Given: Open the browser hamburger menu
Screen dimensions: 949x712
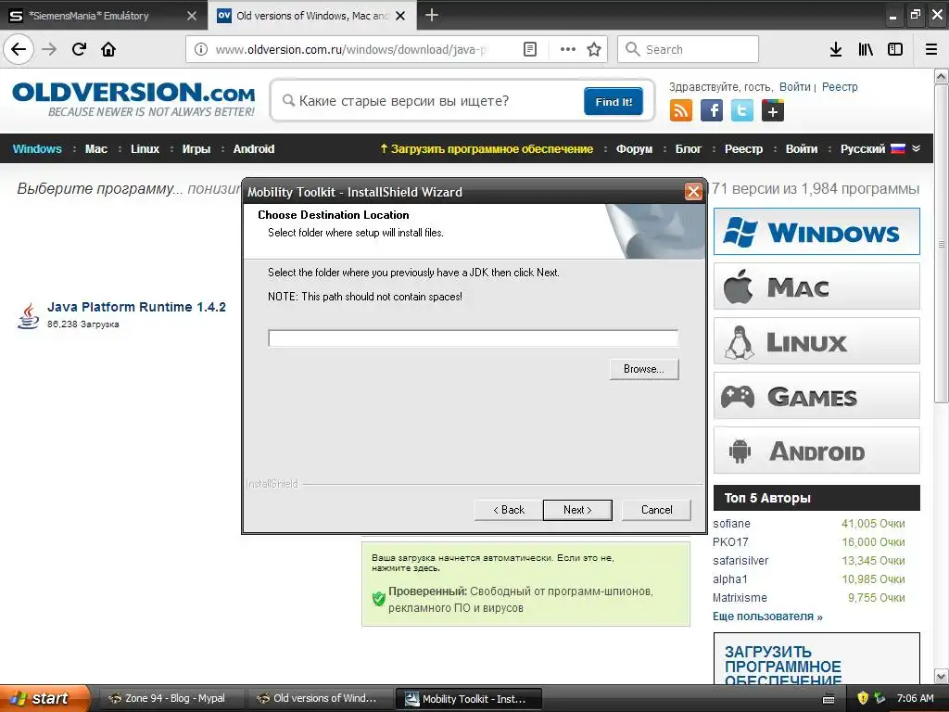Looking at the screenshot, I should (x=931, y=49).
